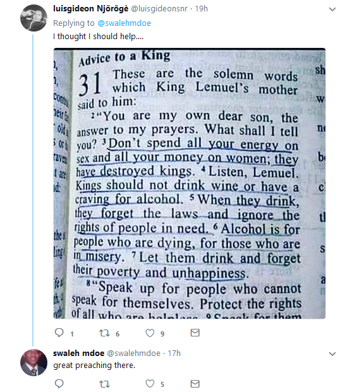Image resolution: width=357 pixels, height=392 pixels.
Task: Open luisgideon Njõrõgè display name link
Action: point(91,9)
